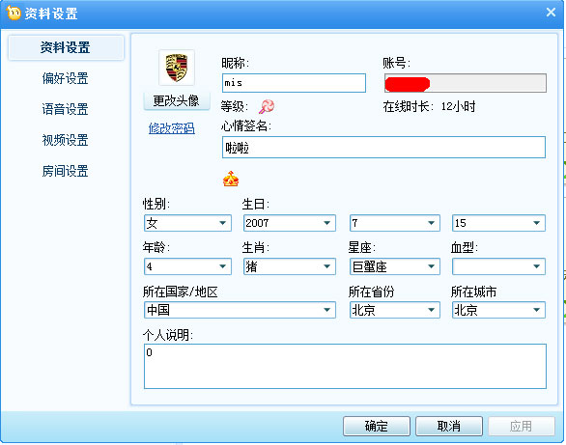This screenshot has height=445, width=566.
Task: Focus the 心情签名 text field
Action: (383, 147)
